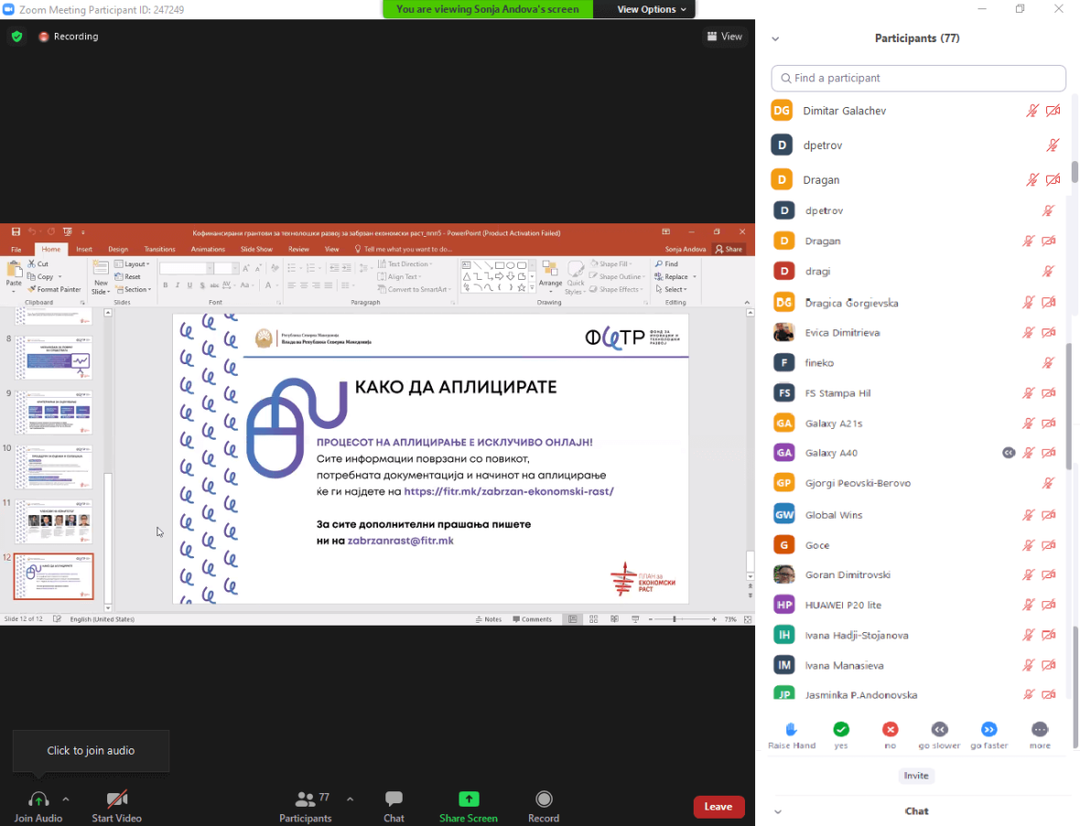Expand audio options arrow beside Join Audio
The width and height of the screenshot is (1080, 826).
pyautogui.click(x=65, y=799)
